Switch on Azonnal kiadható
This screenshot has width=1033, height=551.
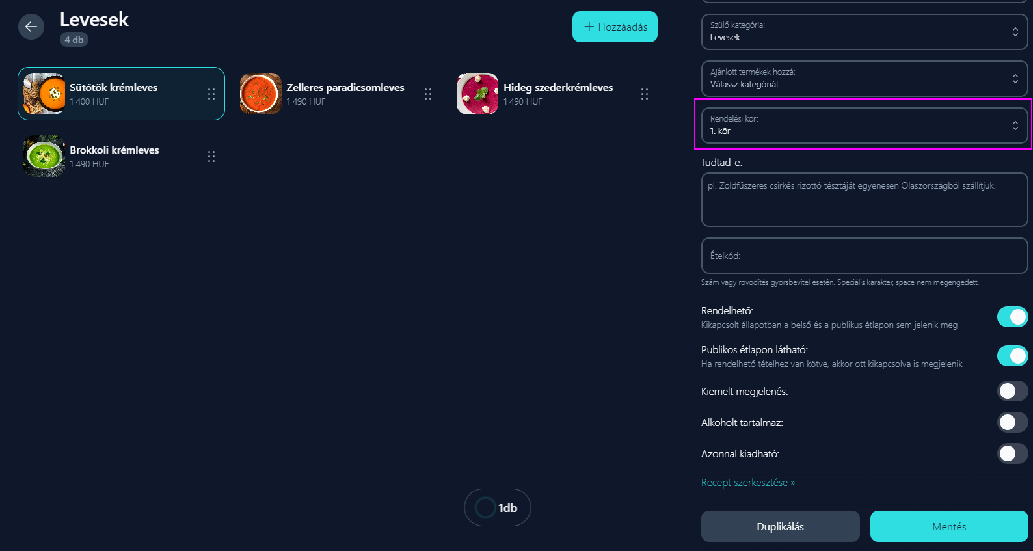click(1013, 453)
